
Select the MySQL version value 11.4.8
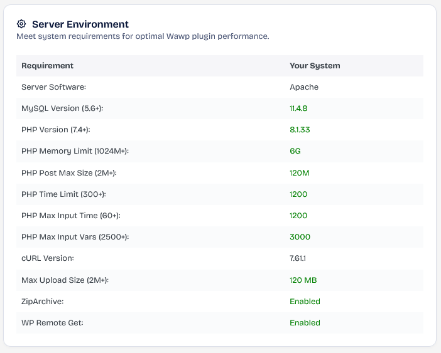pos(298,108)
